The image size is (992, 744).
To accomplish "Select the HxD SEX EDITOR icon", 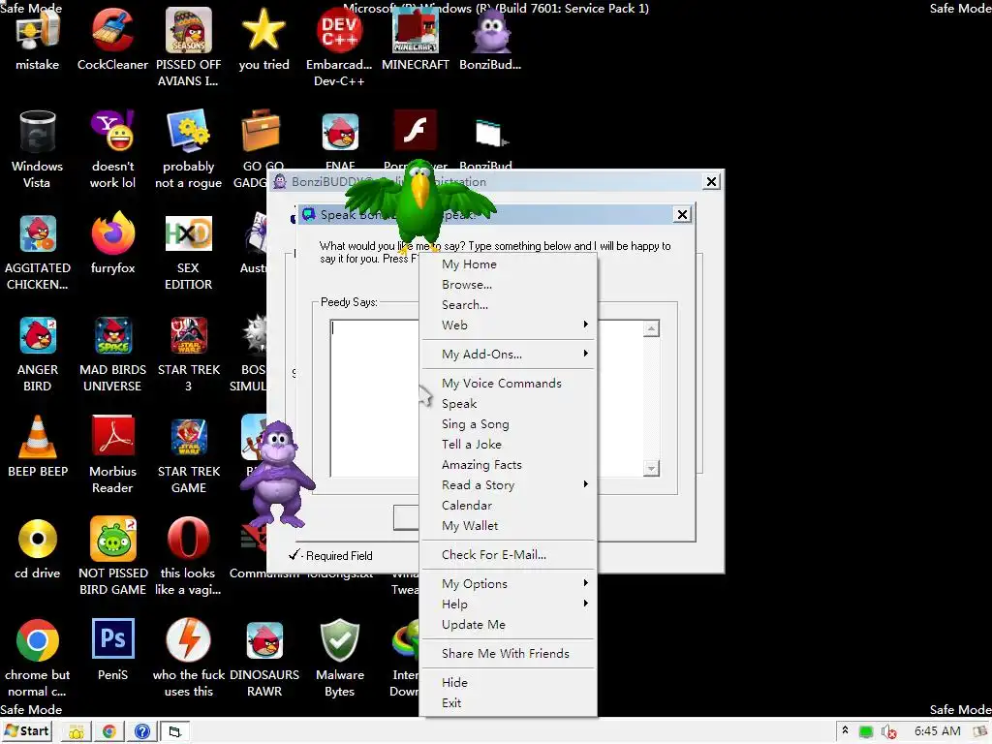I will click(189, 251).
